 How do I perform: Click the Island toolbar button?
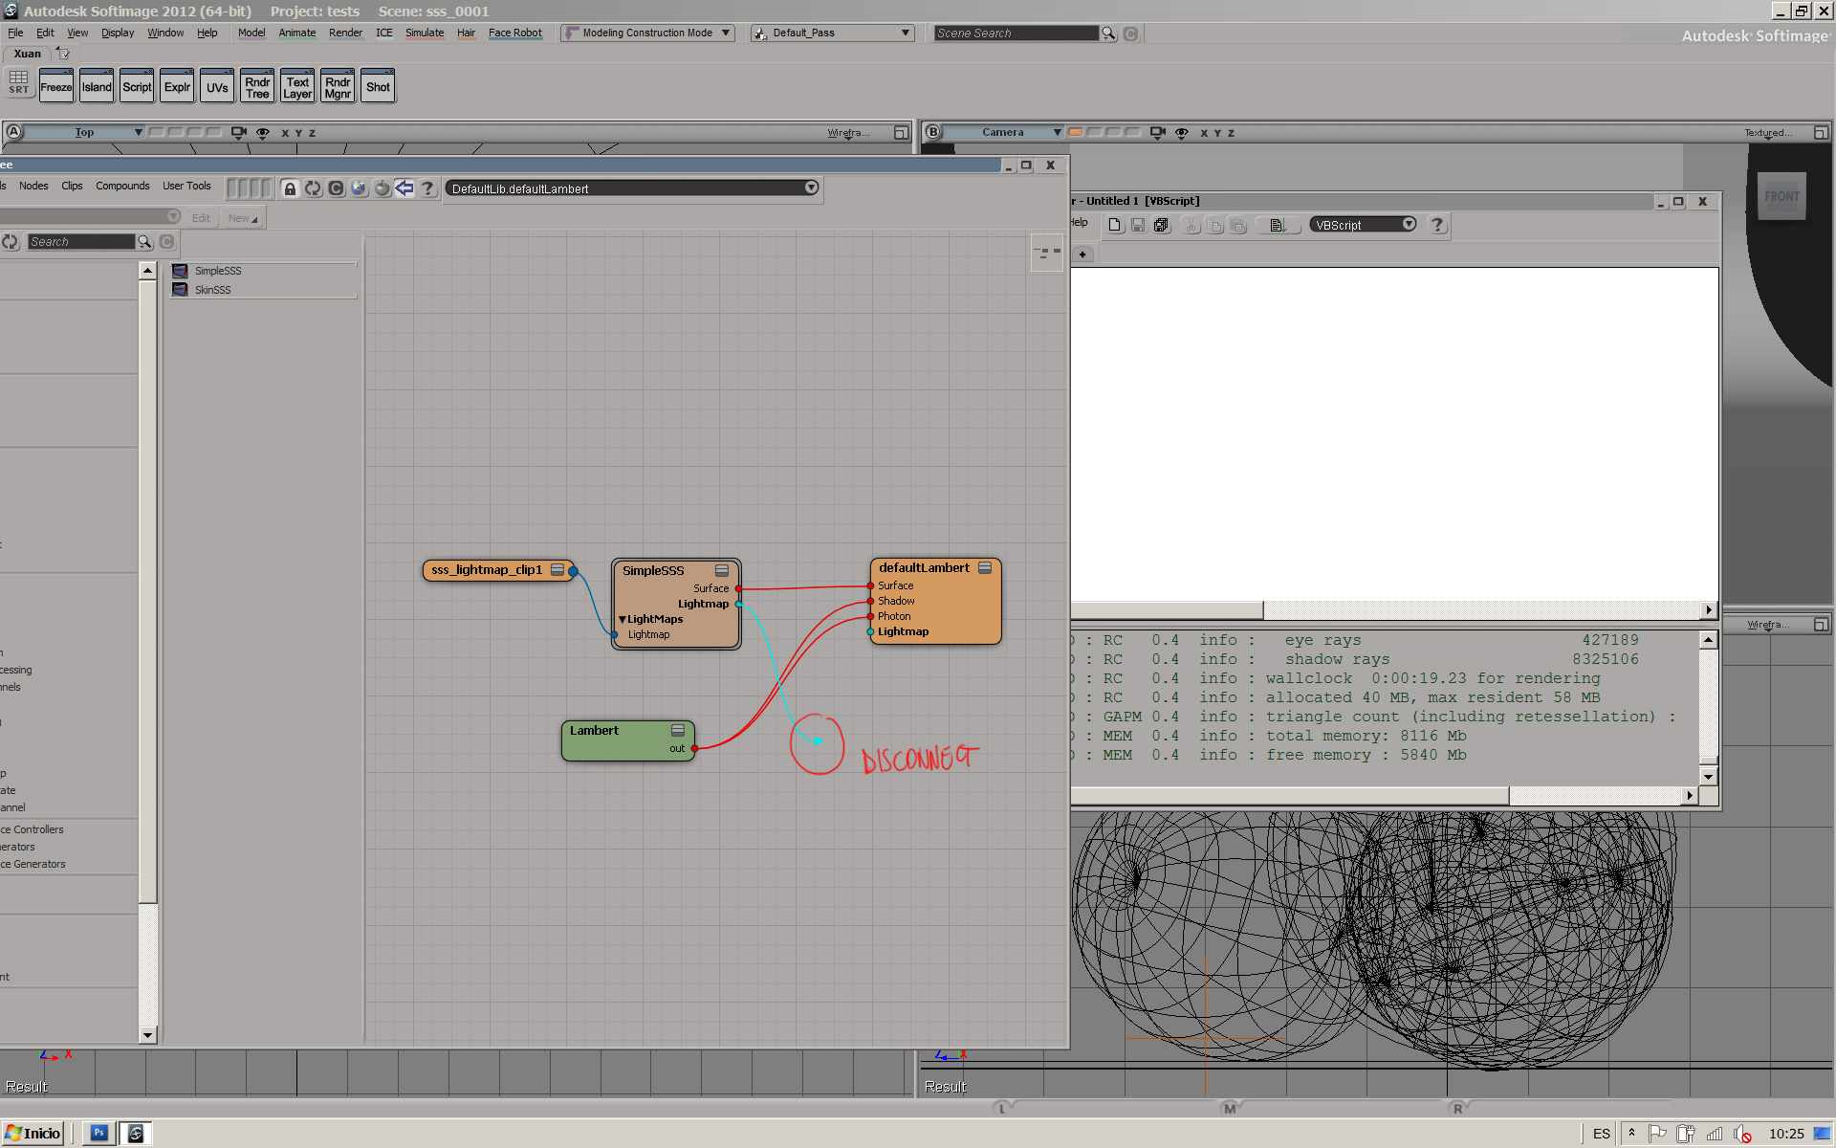point(97,87)
